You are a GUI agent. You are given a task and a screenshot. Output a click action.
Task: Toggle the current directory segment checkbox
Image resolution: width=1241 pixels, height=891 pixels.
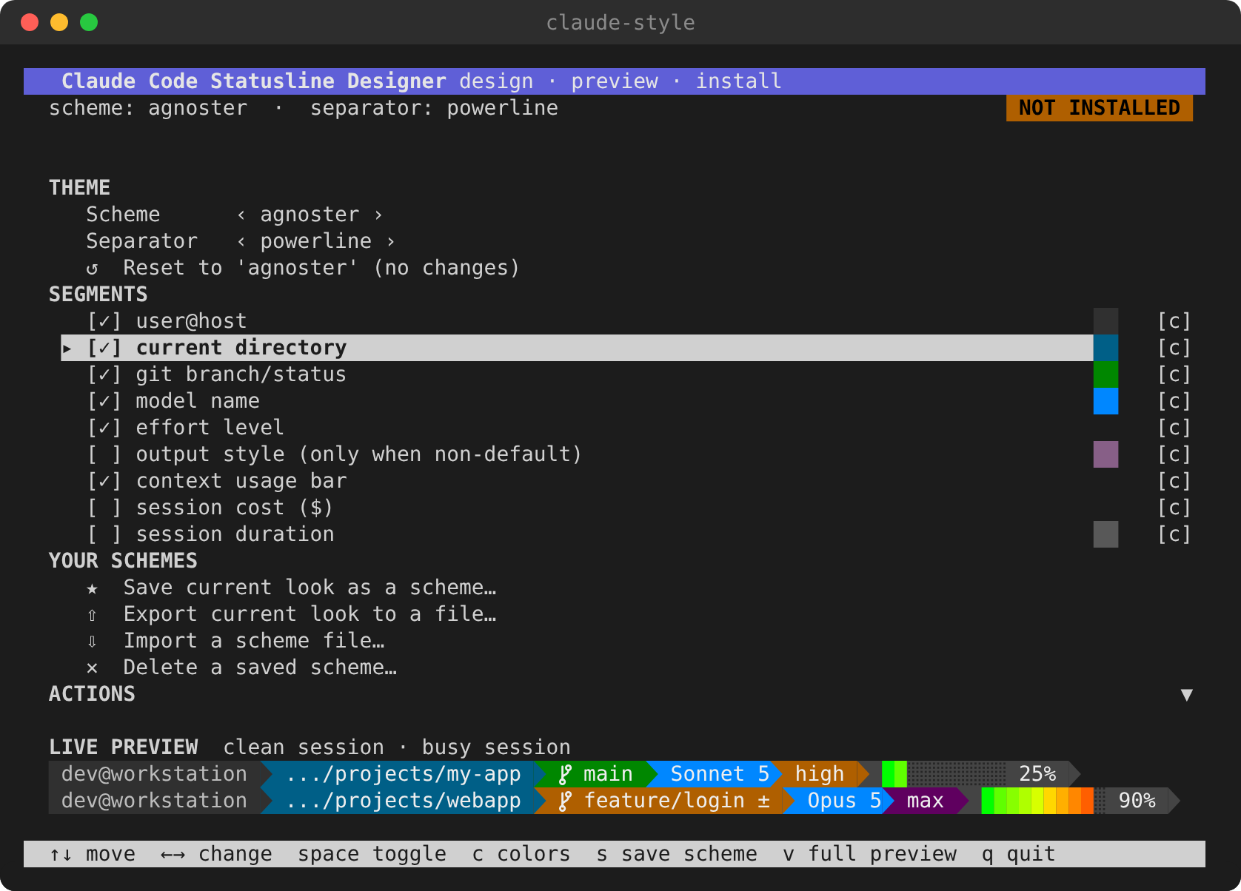pos(104,348)
